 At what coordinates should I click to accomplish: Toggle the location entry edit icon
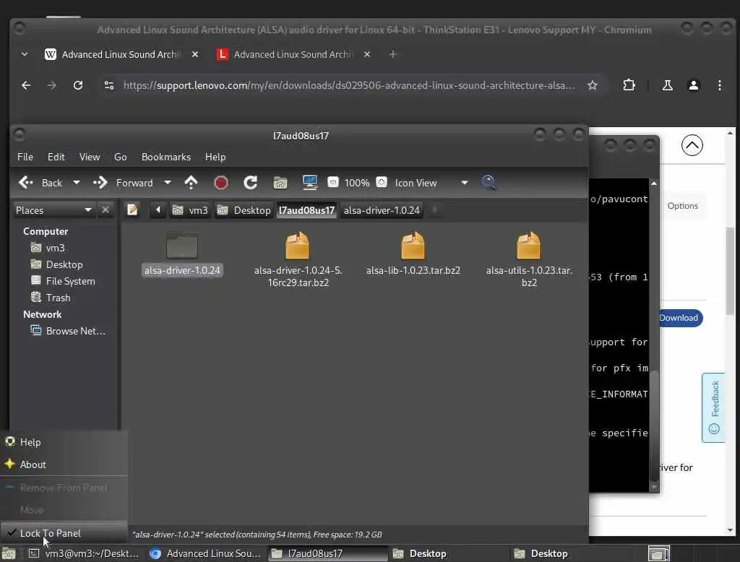132,210
